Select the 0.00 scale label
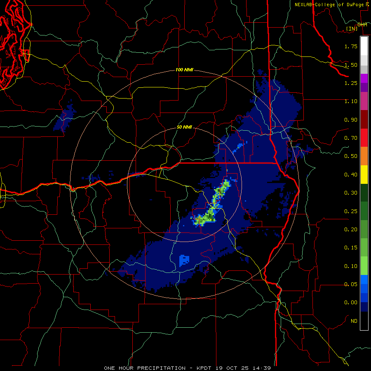Image resolution: width=371 pixels, height=371 pixels. pos(351,303)
